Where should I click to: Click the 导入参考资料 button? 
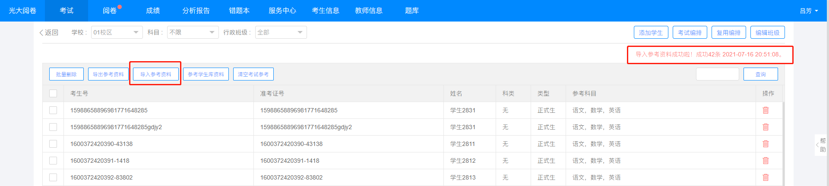[155, 74]
